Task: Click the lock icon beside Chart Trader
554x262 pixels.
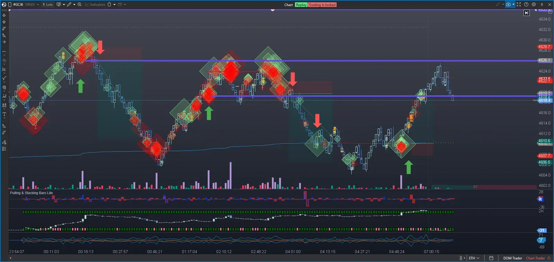Action: point(549,258)
